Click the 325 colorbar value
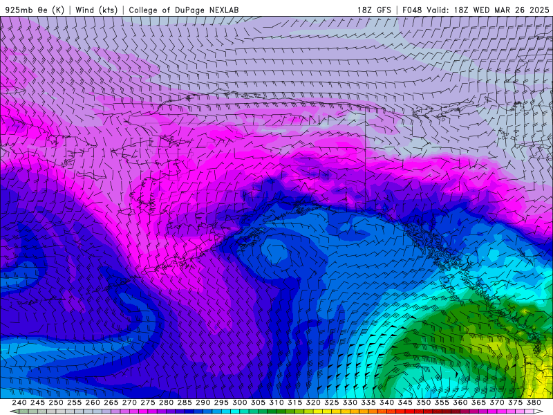Viewport: 553px width, 415px height. (331, 403)
